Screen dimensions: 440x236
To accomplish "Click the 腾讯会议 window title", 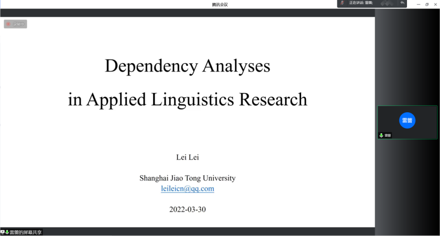I will tap(220, 4).
